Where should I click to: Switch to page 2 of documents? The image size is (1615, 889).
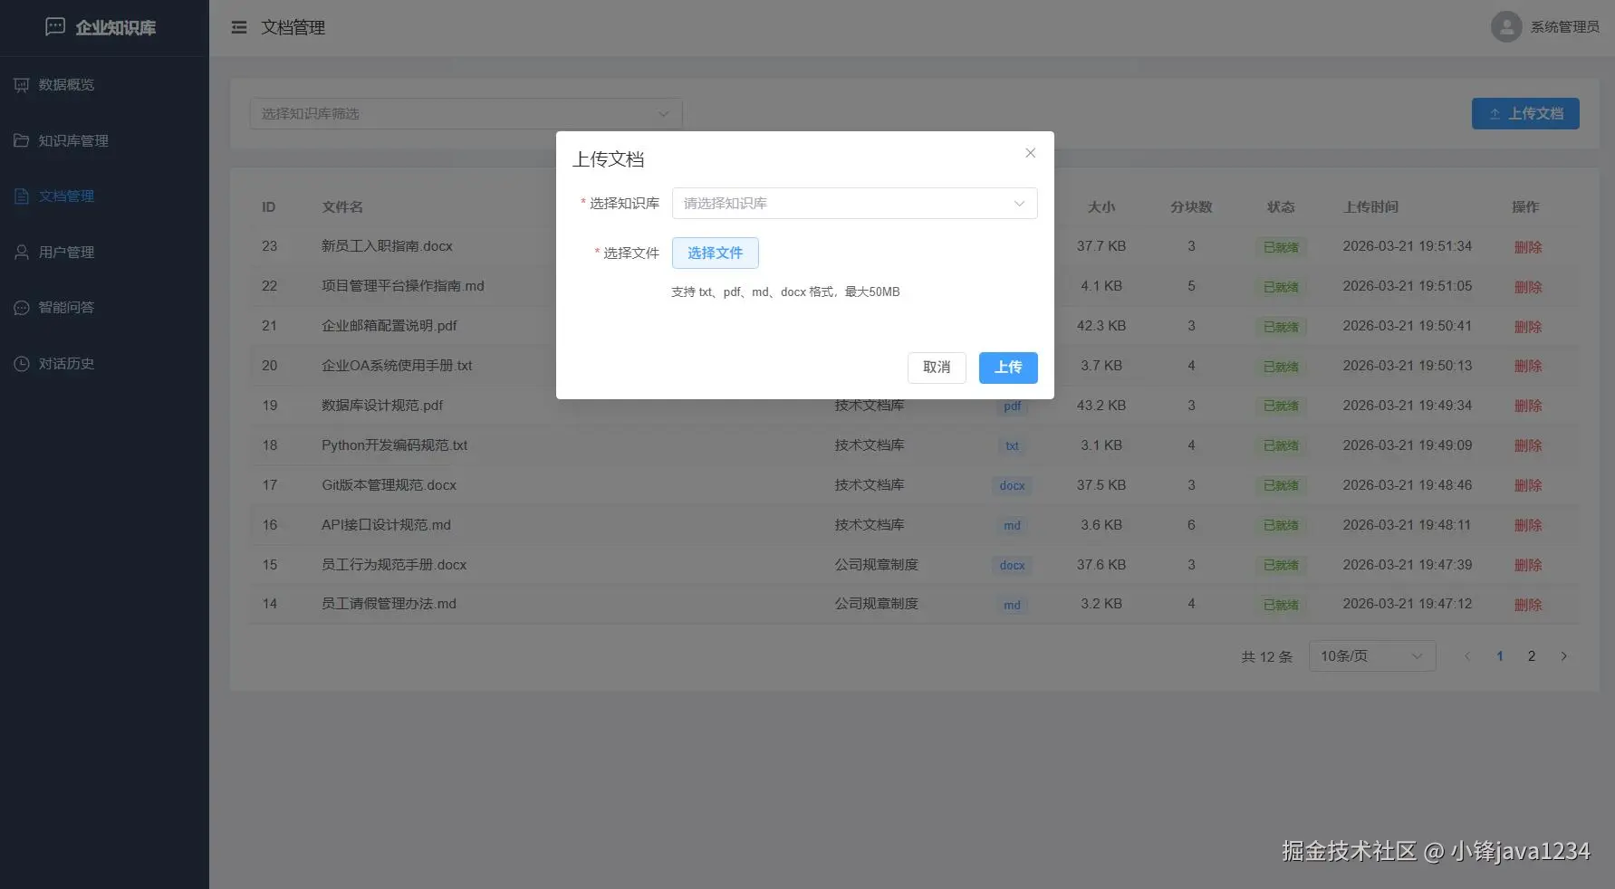coord(1531,655)
